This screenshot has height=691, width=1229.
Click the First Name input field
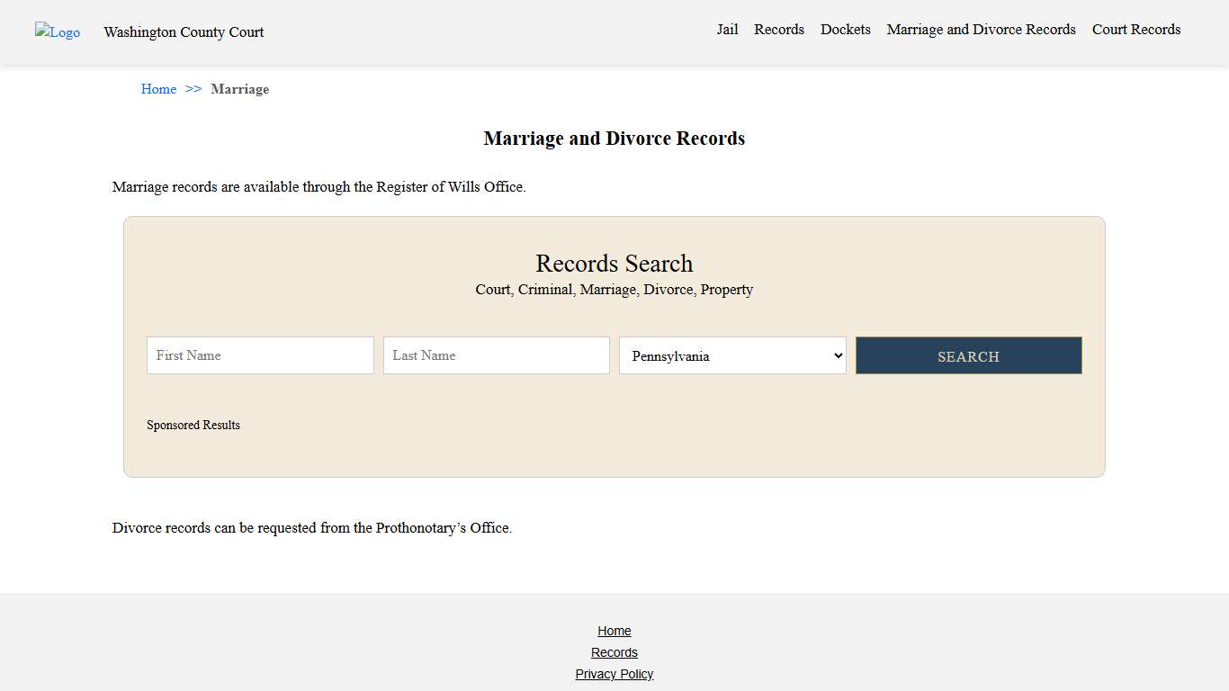pyautogui.click(x=259, y=355)
